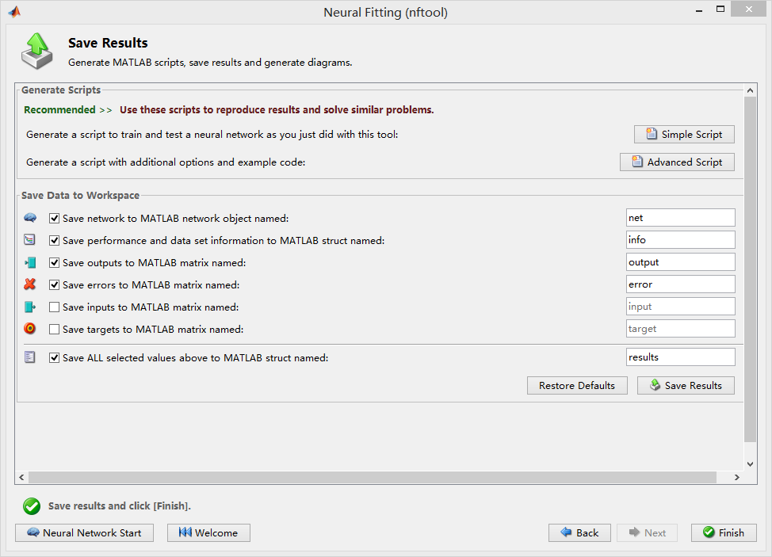Uncheck Save ALL selected values checkbox
772x557 pixels.
click(x=55, y=357)
